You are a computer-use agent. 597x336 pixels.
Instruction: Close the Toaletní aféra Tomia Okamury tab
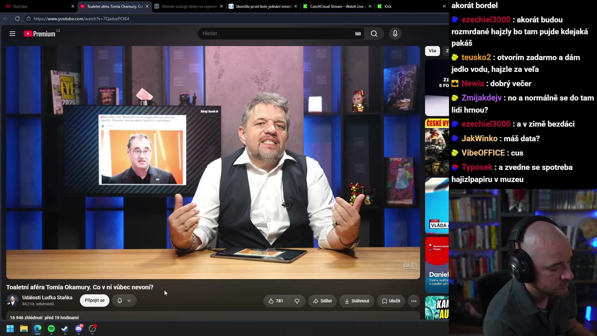coord(147,7)
